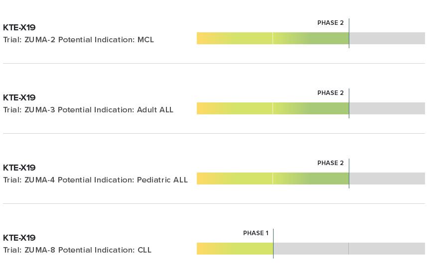
Task: Click the gray unfilled section of ZUMA-8 bar
Action: coord(349,249)
